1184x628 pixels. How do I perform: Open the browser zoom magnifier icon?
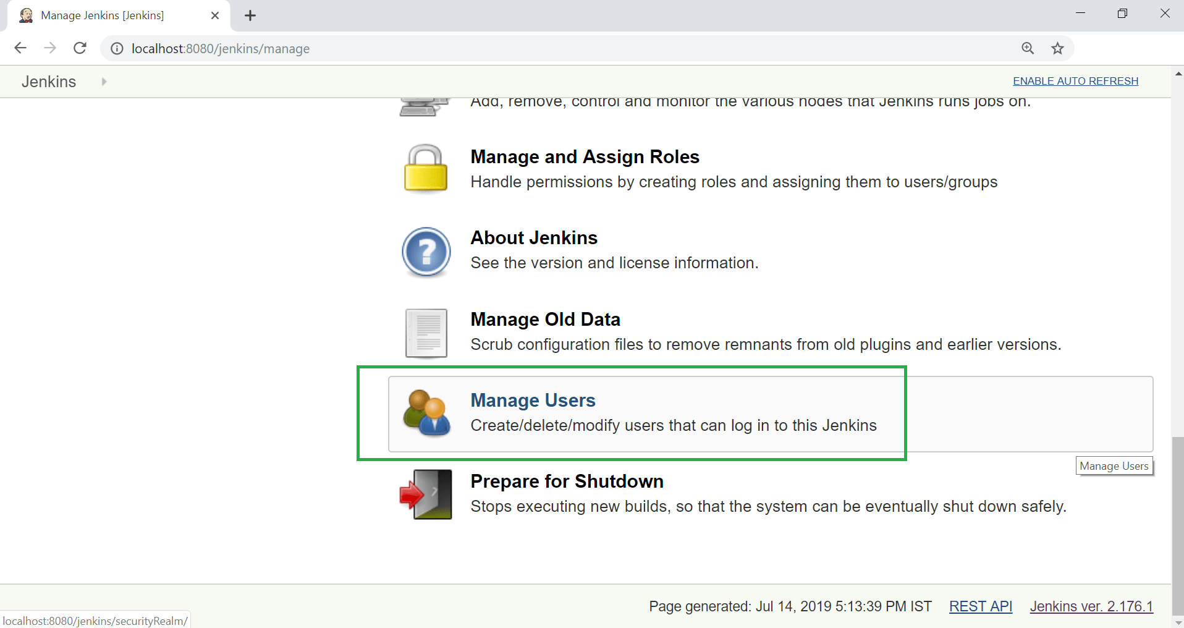tap(1028, 48)
